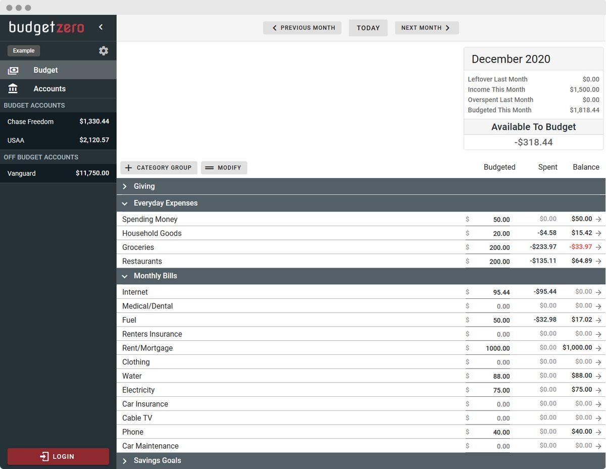Click the arrow icon in Rent/Mortgage row
Viewport: 606px width, 469px height.
click(x=598, y=348)
